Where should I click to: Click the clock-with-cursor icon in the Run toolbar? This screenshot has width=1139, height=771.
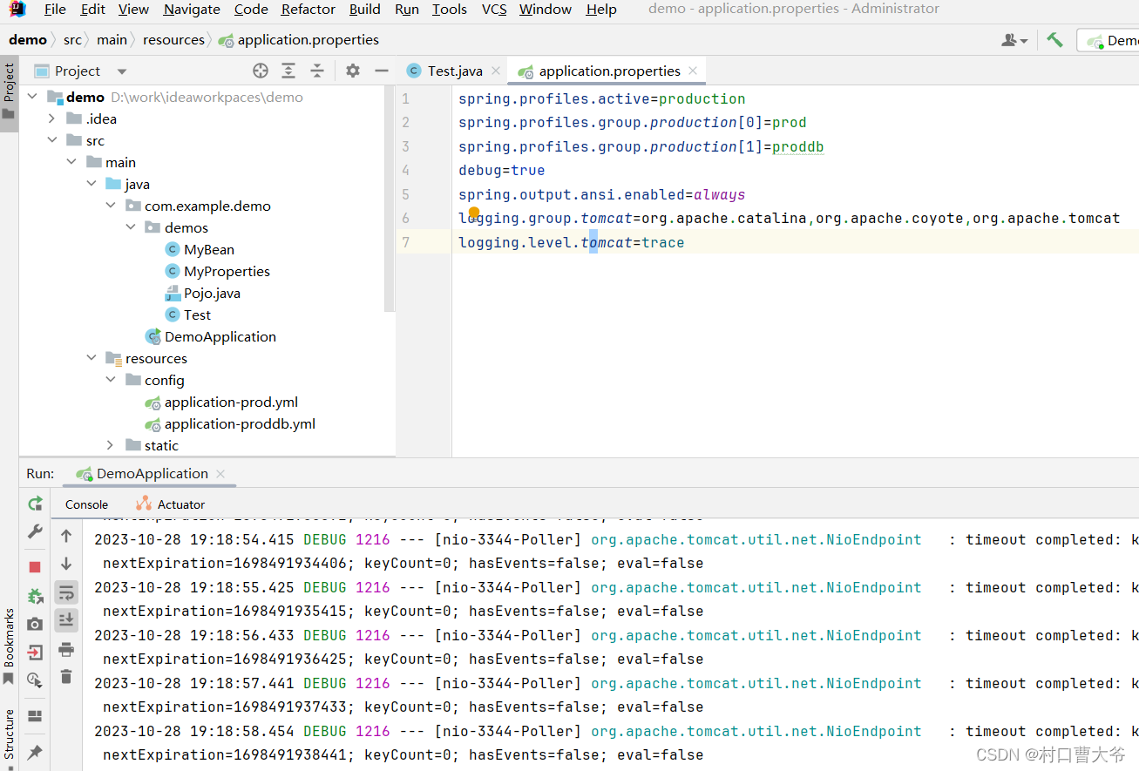(x=35, y=680)
